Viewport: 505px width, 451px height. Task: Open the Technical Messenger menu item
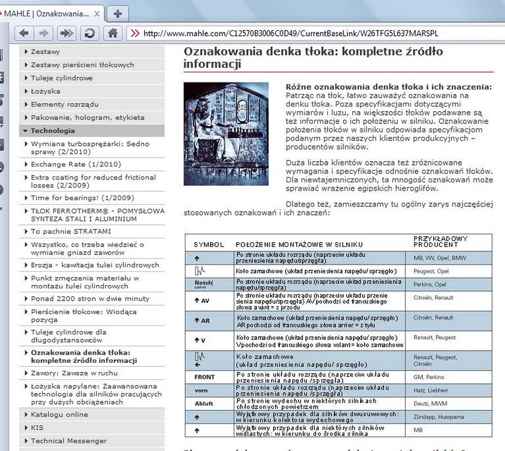92,441
